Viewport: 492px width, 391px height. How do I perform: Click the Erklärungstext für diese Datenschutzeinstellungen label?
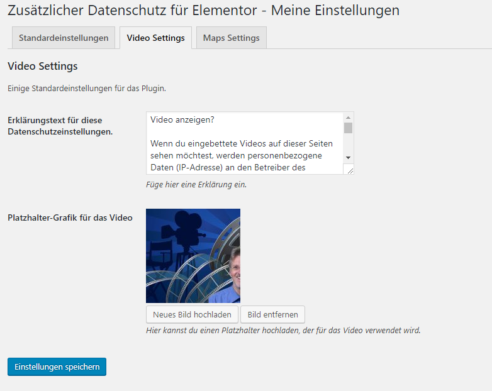pos(60,126)
